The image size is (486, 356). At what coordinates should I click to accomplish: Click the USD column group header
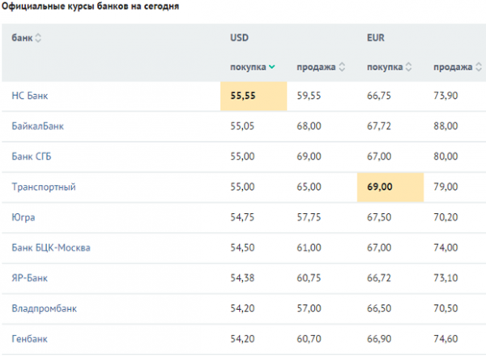pos(241,38)
